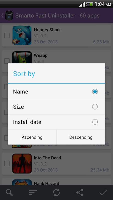
Task: Tap the search magnifier icon
Action: coord(9,192)
